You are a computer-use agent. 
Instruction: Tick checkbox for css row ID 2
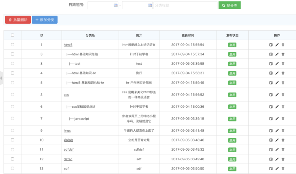[13, 94]
